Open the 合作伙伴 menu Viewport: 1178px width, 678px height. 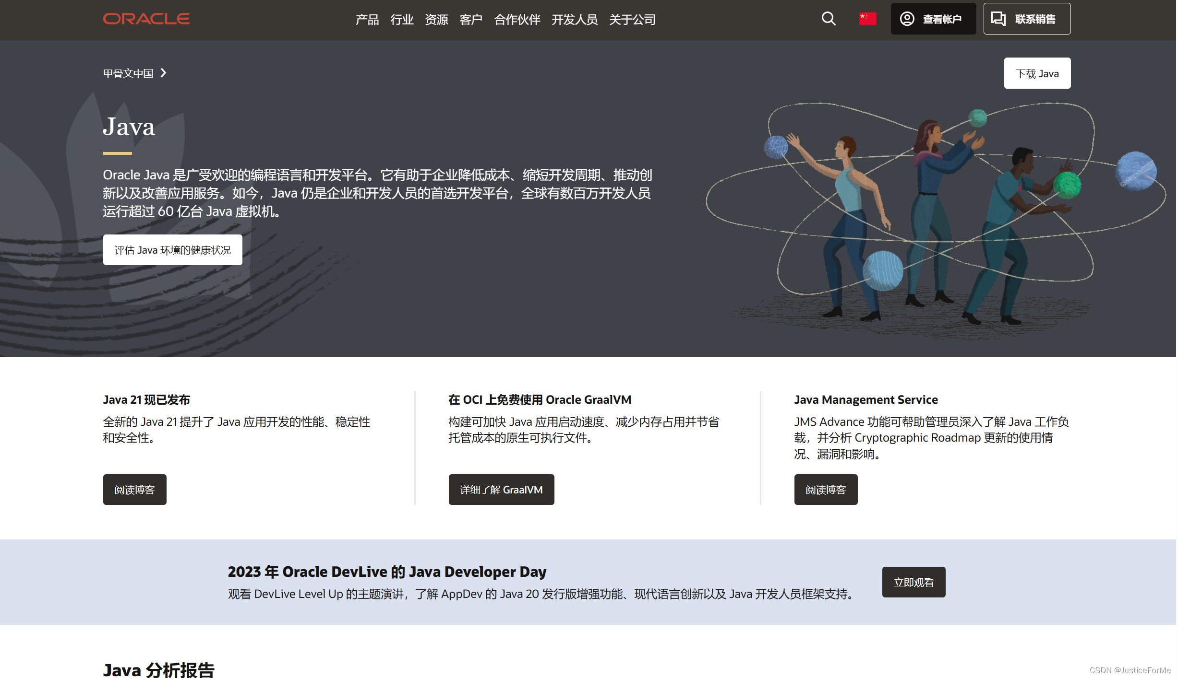point(518,20)
